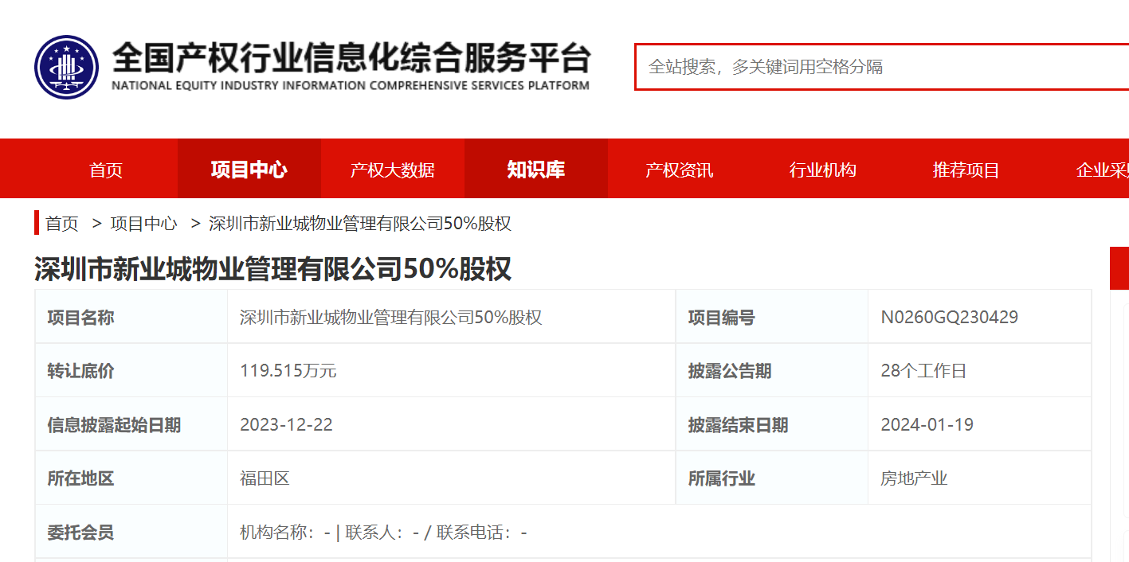Image resolution: width=1129 pixels, height=562 pixels.
Task: Click the 119.515万元 transfer price value
Action: pyautogui.click(x=288, y=371)
